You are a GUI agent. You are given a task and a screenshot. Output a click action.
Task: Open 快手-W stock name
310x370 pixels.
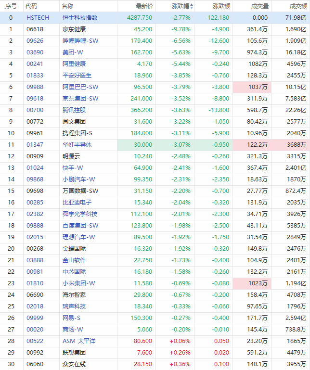coord(73,168)
